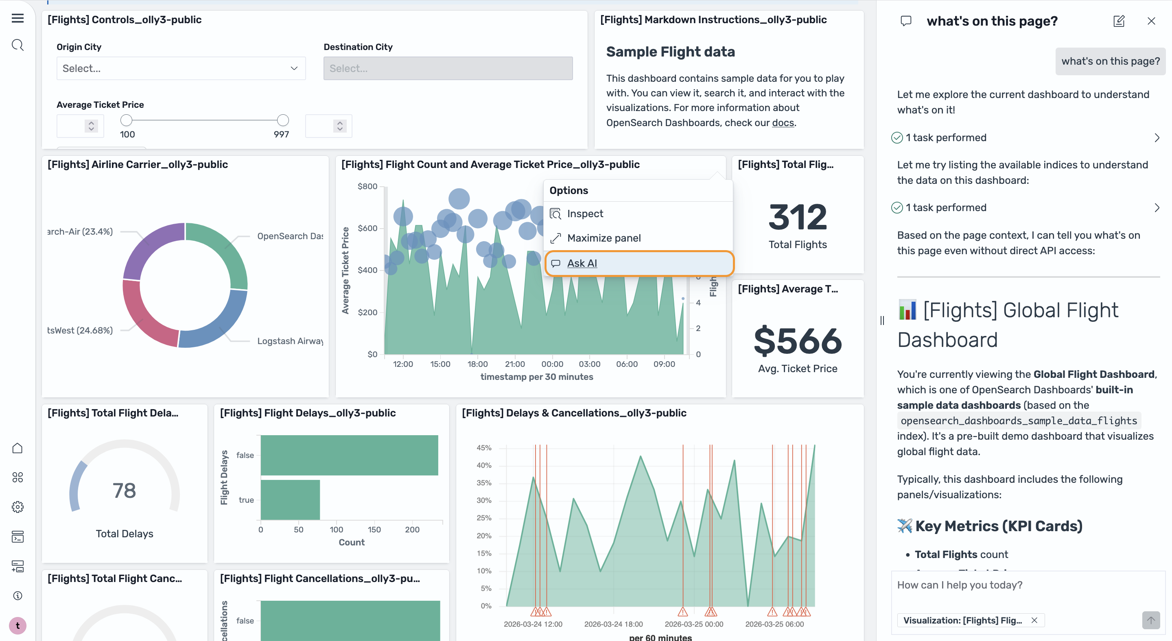Screen dimensions: 1172x641
Task: Choose 'Inspect' in the panel Options menu
Action: coord(585,213)
